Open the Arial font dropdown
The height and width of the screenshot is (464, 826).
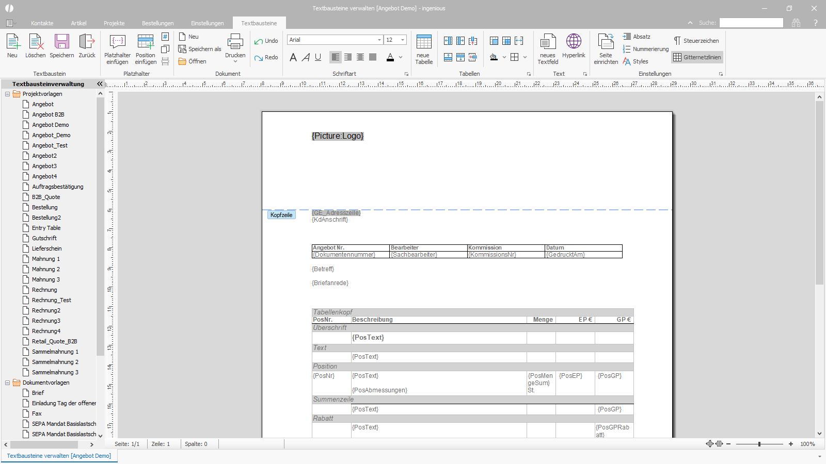tap(379, 40)
